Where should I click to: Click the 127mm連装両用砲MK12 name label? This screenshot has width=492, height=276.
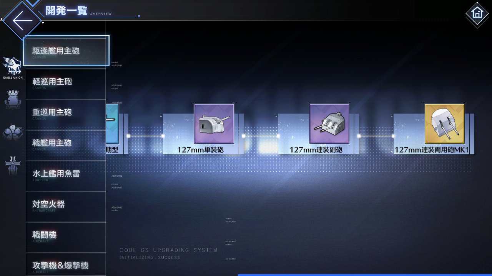click(432, 149)
